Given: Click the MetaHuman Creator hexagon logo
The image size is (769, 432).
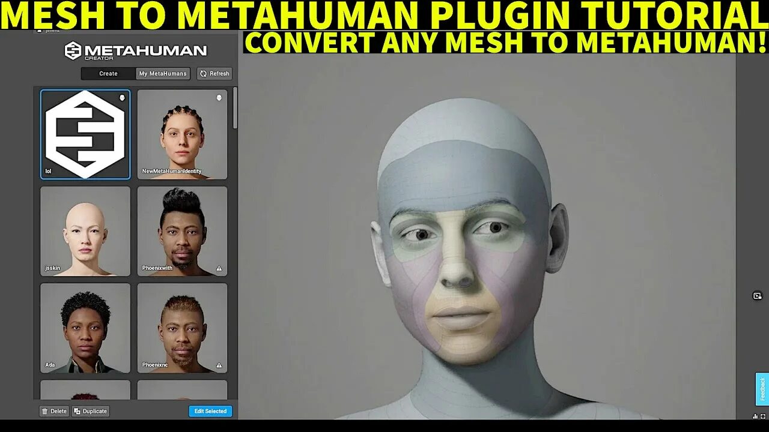Looking at the screenshot, I should [73, 50].
